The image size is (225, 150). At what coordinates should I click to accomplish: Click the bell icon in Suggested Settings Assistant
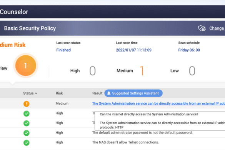(109, 93)
